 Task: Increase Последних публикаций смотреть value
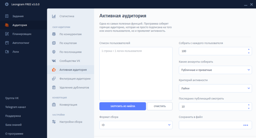(249, 105)
